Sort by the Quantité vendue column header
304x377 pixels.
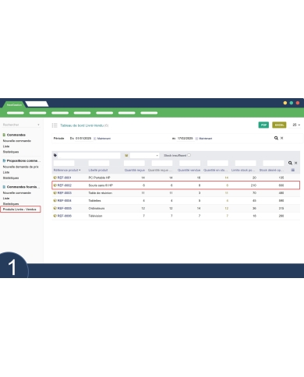189,170
